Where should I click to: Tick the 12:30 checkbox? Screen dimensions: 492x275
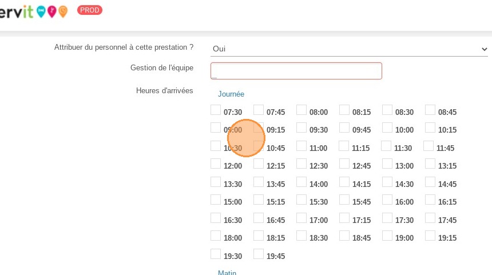coord(301,164)
